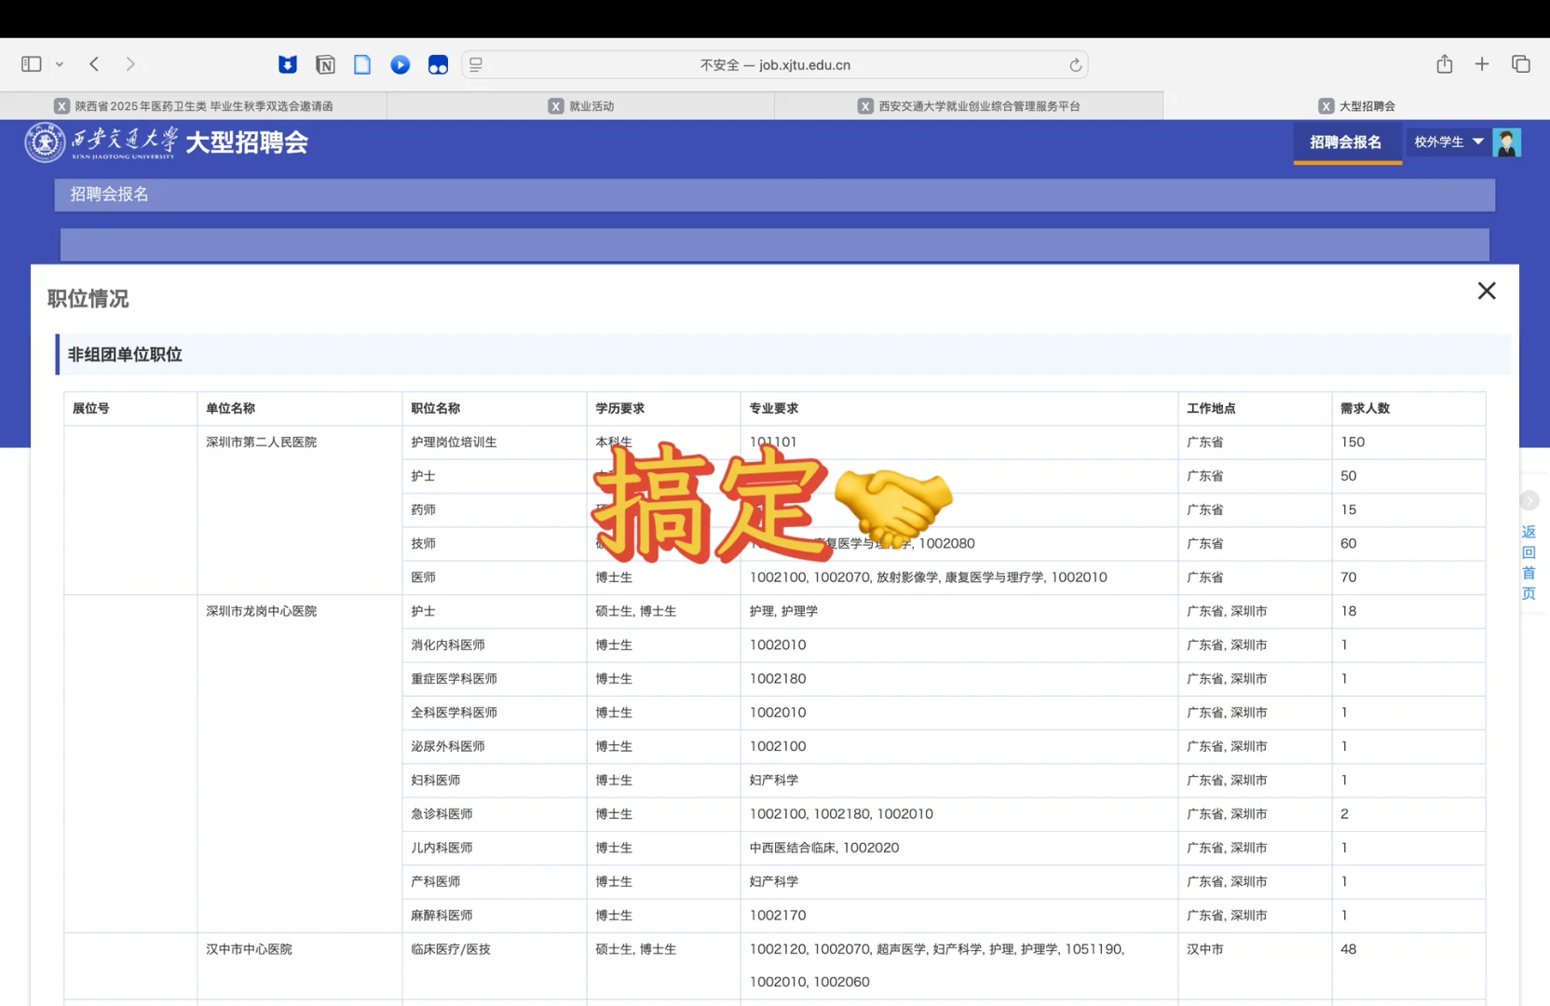The image size is (1550, 1006).
Task: Close the 西安交通大学就业创业综合管理服务平台 tab
Action: [865, 106]
